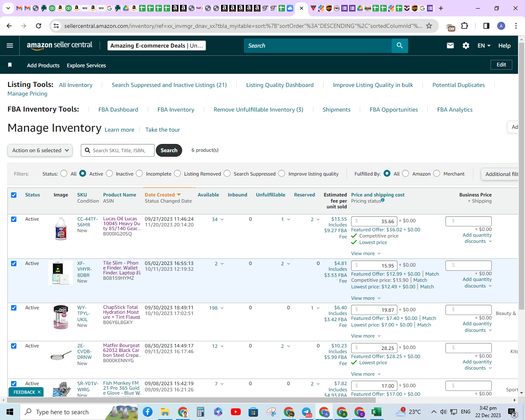
Task: Select Fulfilled By Amazon radio button
Action: coord(406,173)
